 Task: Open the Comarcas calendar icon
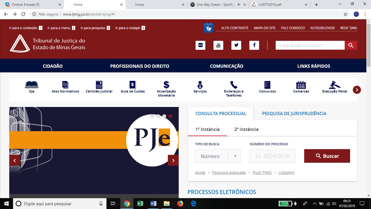(301, 85)
